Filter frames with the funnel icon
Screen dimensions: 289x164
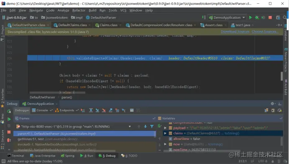click(x=152, y=127)
